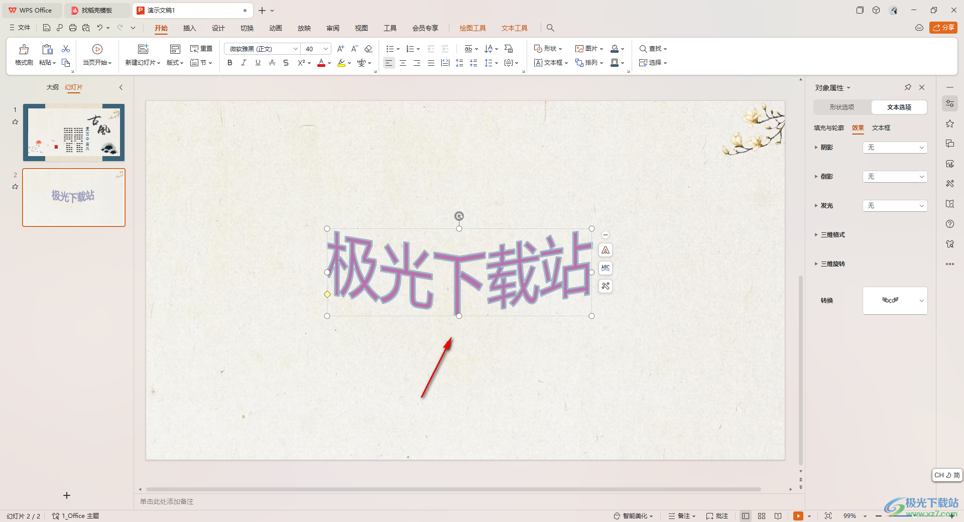964x522 pixels.
Task: Collapse the slide panel chevron
Action: 121,87
